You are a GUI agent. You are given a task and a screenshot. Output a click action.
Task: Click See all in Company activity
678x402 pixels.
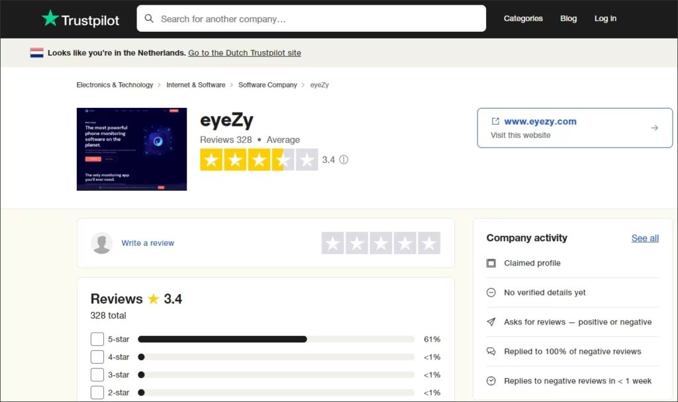pos(645,238)
